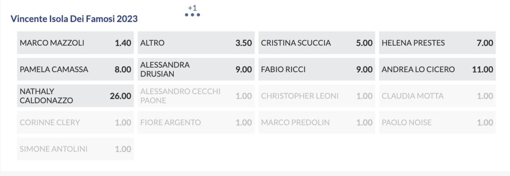The width and height of the screenshot is (510, 176).
Task: Bet on Marco Mazzoli at 1.40
Action: point(75,43)
